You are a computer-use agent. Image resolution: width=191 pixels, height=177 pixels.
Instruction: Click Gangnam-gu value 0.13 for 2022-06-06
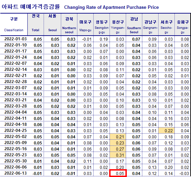[x=152, y=168]
